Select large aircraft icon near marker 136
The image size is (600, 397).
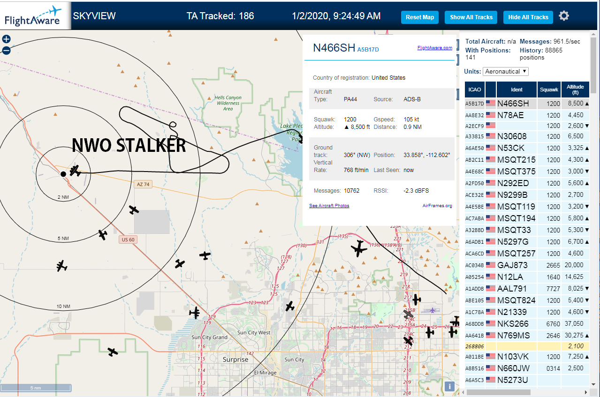(x=359, y=248)
